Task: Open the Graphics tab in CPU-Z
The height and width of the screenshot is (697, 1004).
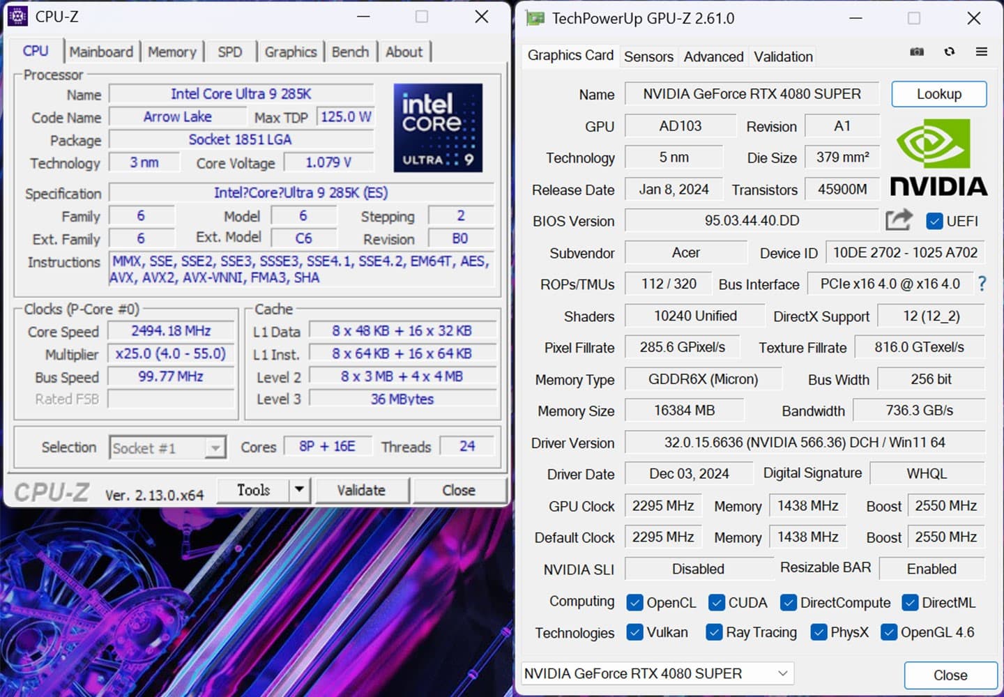Action: 291,52
